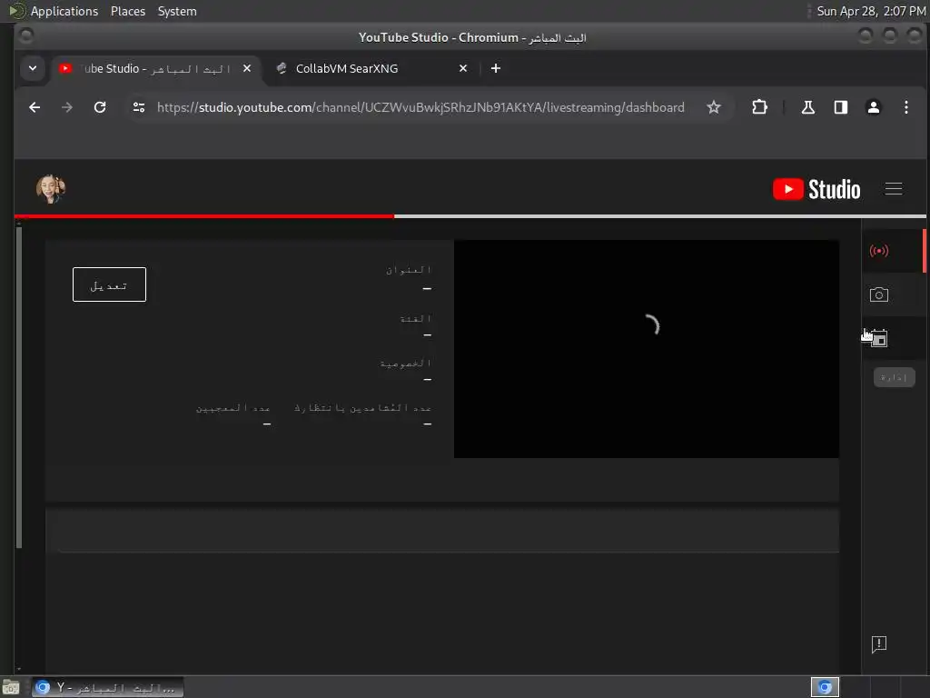Image resolution: width=930 pixels, height=698 pixels.
Task: Go forward in Chromium
Action: (67, 107)
